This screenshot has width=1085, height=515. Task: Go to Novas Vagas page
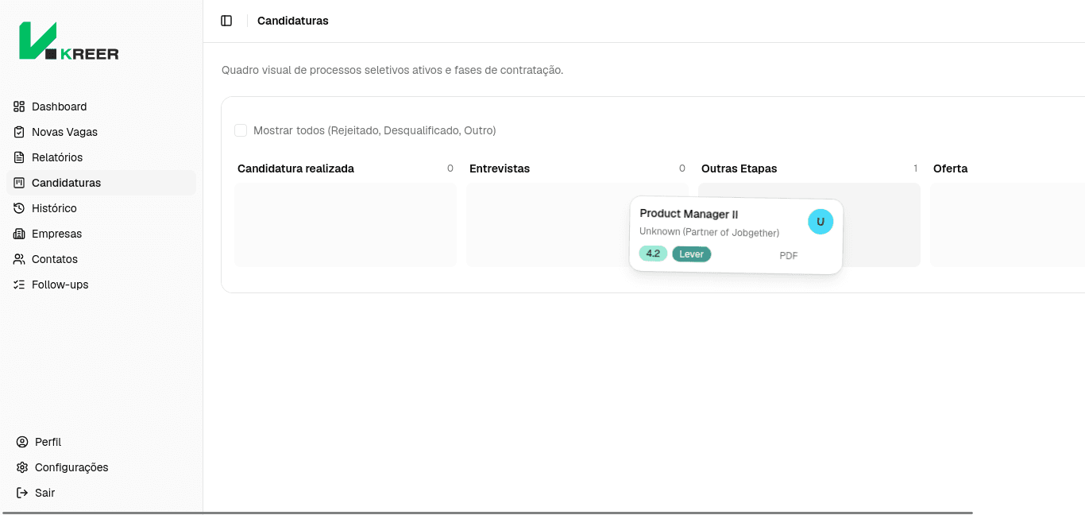point(101,132)
